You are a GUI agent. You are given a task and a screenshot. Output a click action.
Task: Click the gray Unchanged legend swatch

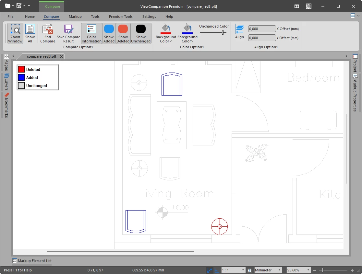pos(21,86)
